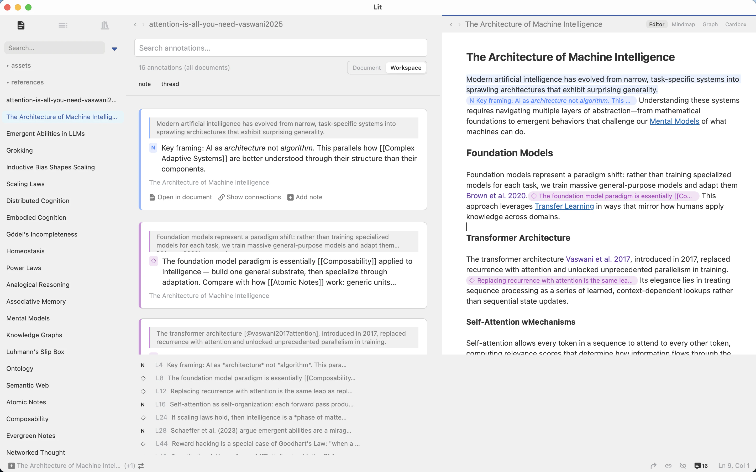Click inline chip 'The foundation model paradigm is essentially'
This screenshot has width=756, height=472.
613,196
